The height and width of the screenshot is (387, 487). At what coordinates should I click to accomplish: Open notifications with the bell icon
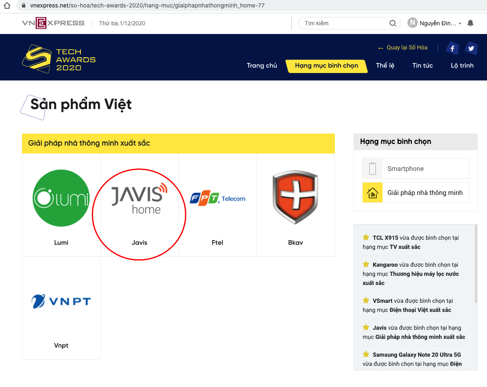(x=470, y=23)
